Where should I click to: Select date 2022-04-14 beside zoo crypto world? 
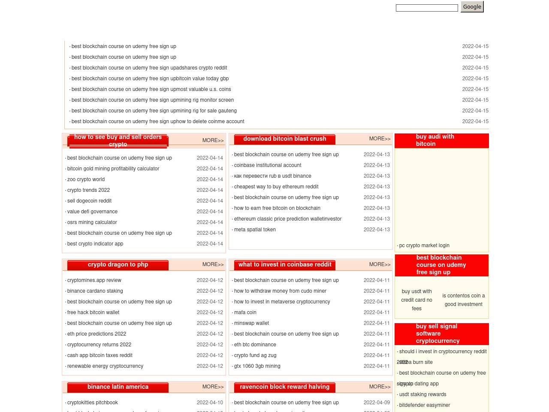[210, 179]
